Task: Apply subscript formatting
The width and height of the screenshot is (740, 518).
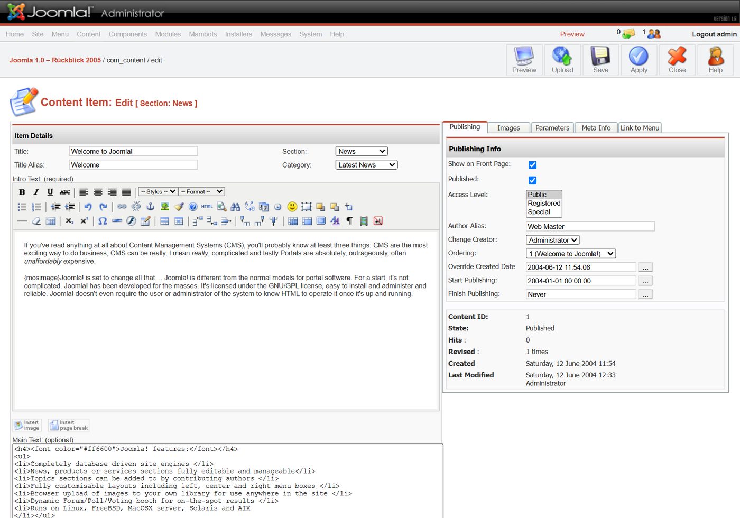Action: [70, 221]
